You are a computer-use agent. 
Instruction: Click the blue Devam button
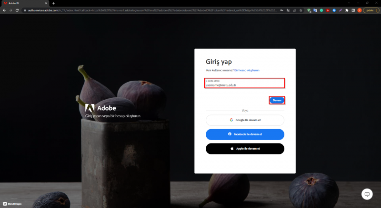277,100
